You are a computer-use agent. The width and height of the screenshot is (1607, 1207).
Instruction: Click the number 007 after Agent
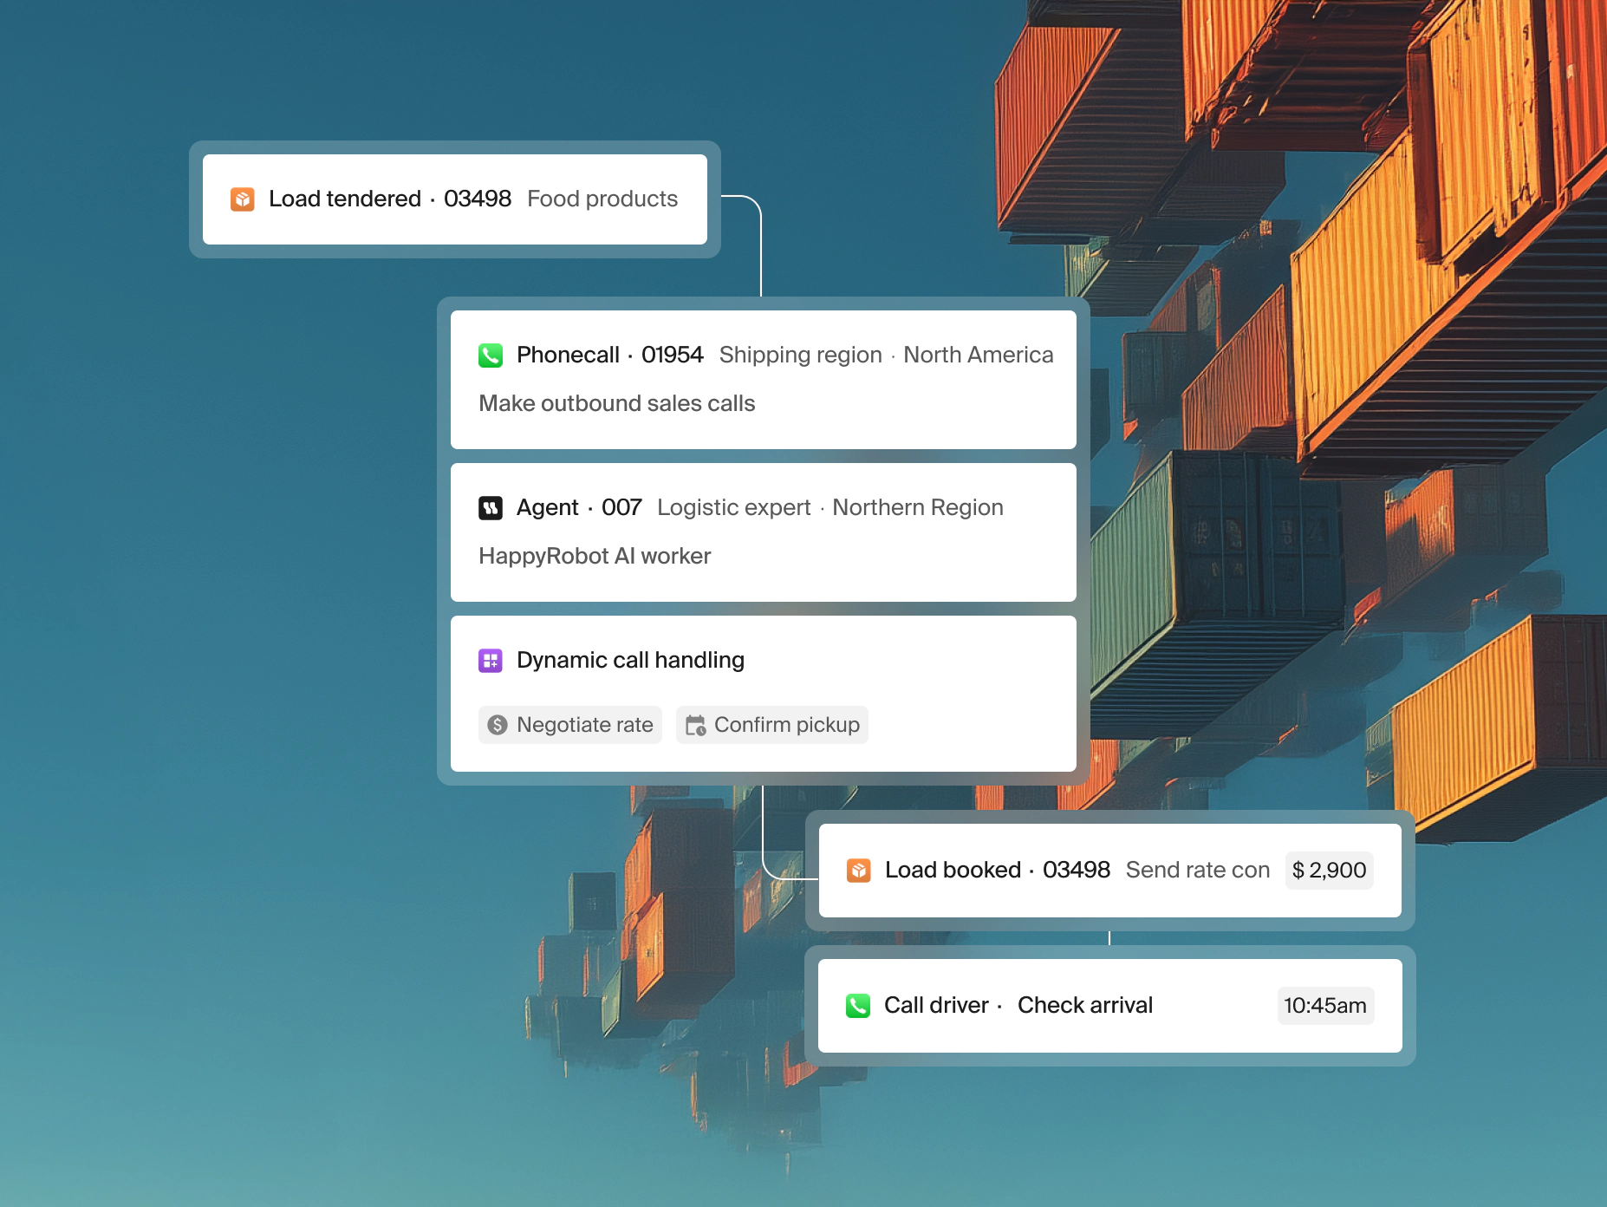pyautogui.click(x=621, y=508)
